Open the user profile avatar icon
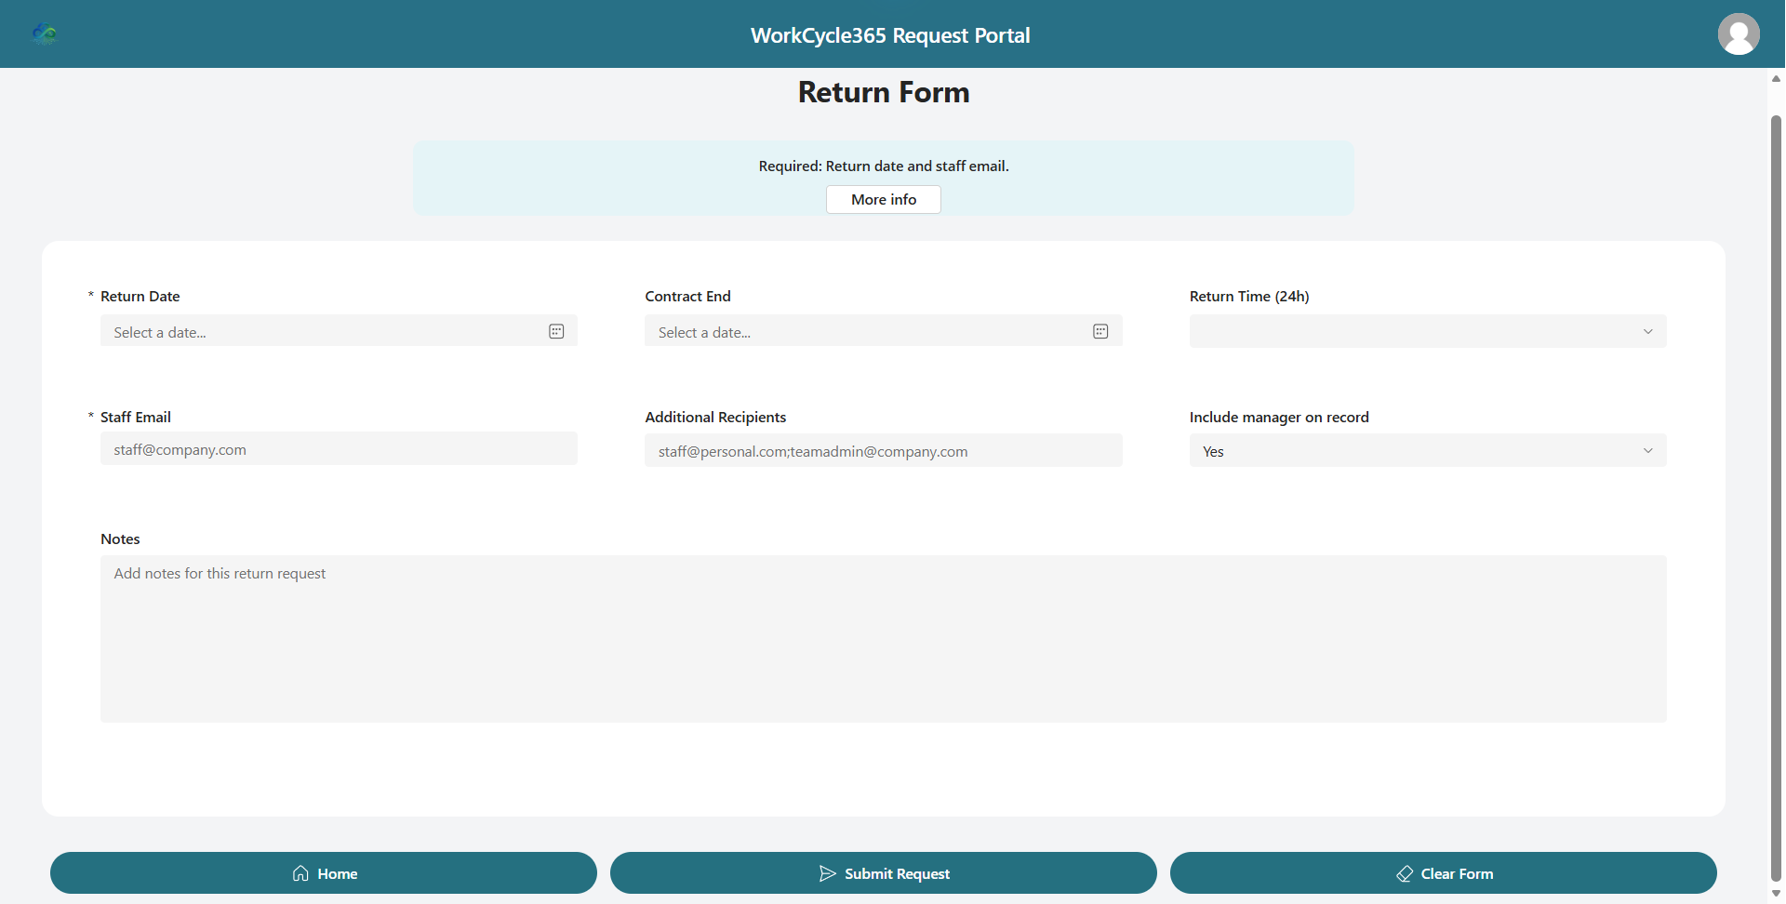 [1738, 34]
